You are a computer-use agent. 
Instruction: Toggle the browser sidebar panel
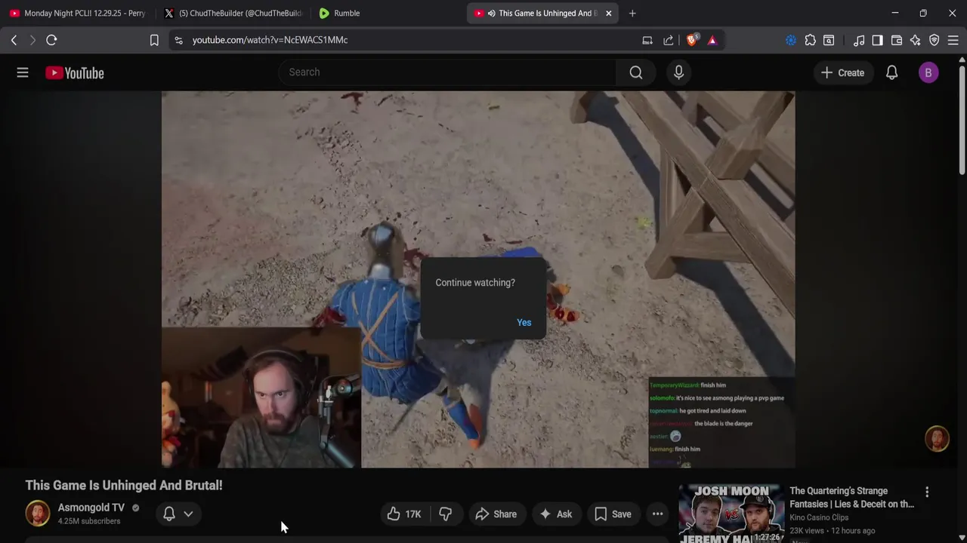(x=877, y=40)
